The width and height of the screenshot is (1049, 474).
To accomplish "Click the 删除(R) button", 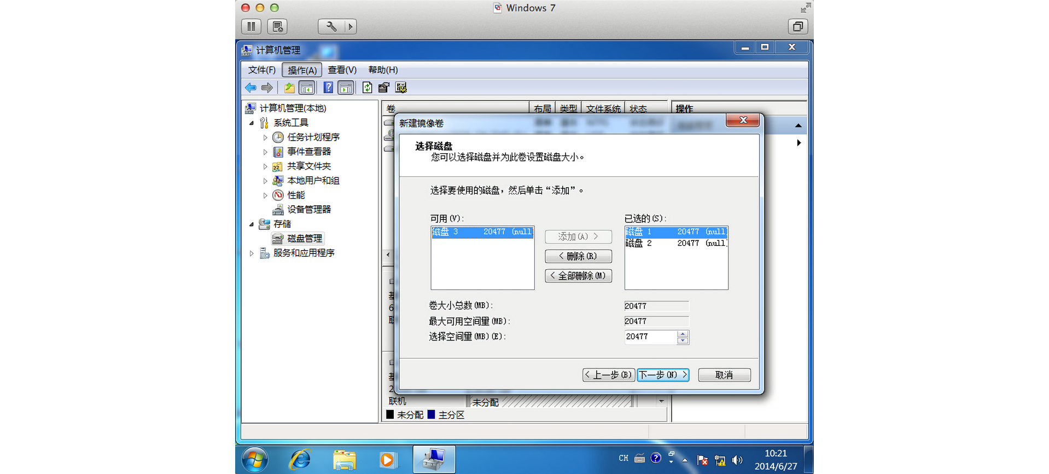I will point(578,256).
